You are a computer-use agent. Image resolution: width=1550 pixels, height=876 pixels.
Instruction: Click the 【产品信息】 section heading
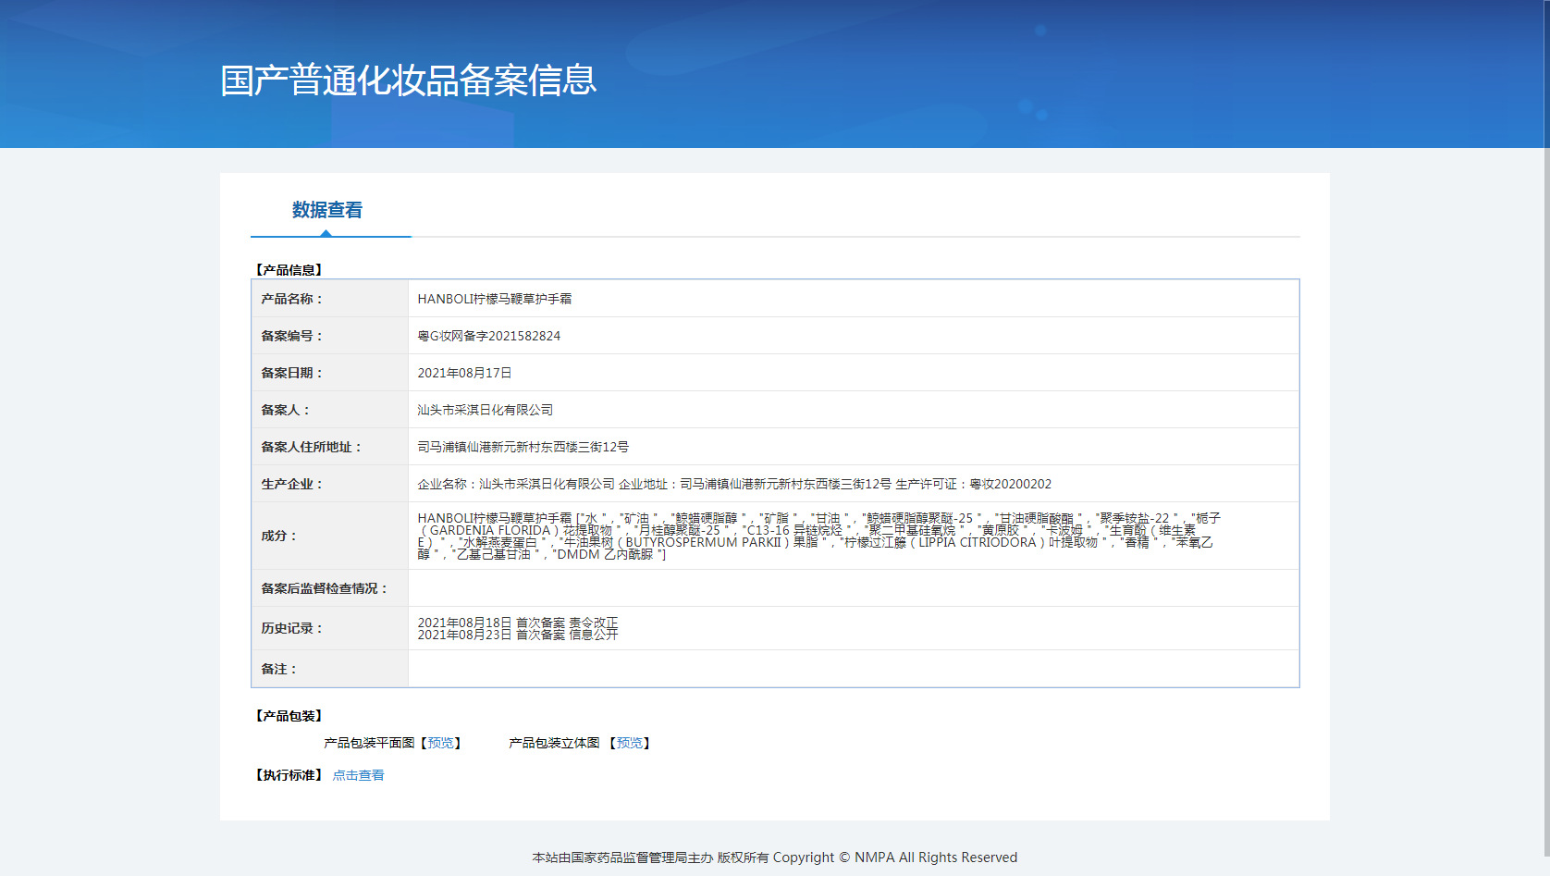click(289, 270)
